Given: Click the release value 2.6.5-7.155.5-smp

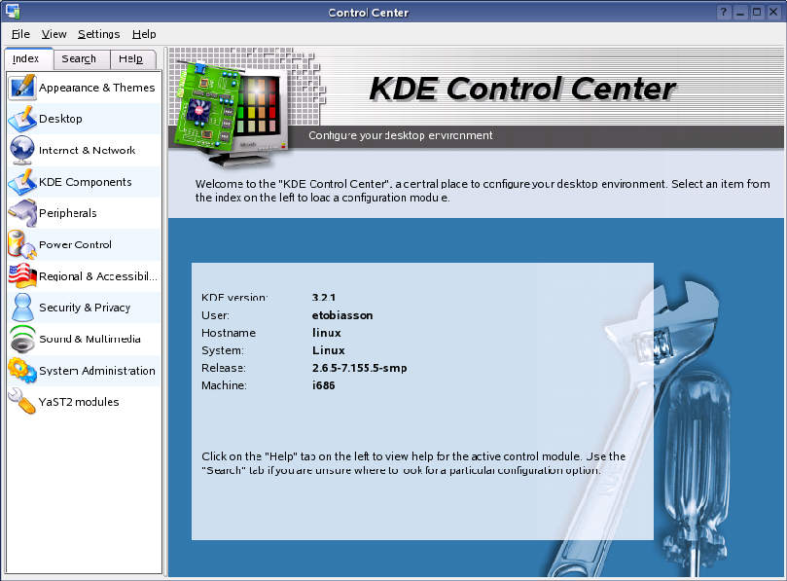Looking at the screenshot, I should tap(359, 368).
